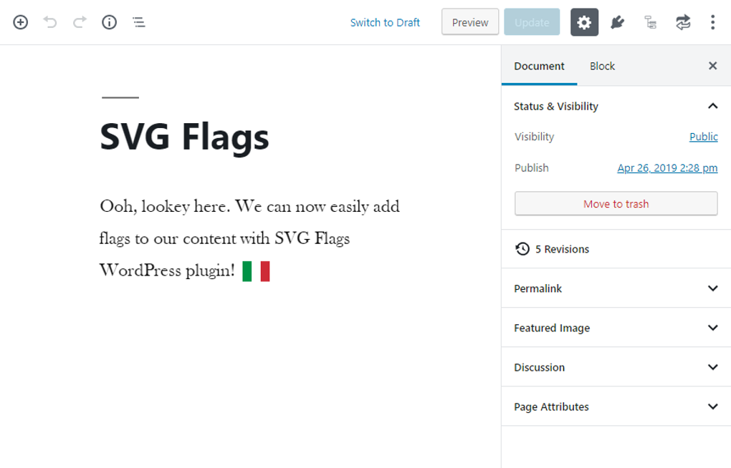
Task: Open content structure info icon
Action: 109,22
